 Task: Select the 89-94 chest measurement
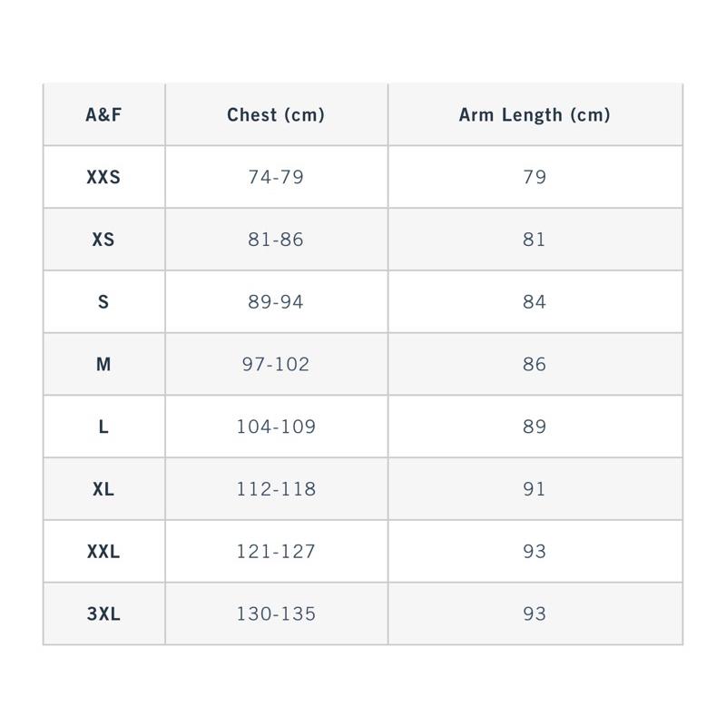[276, 302]
